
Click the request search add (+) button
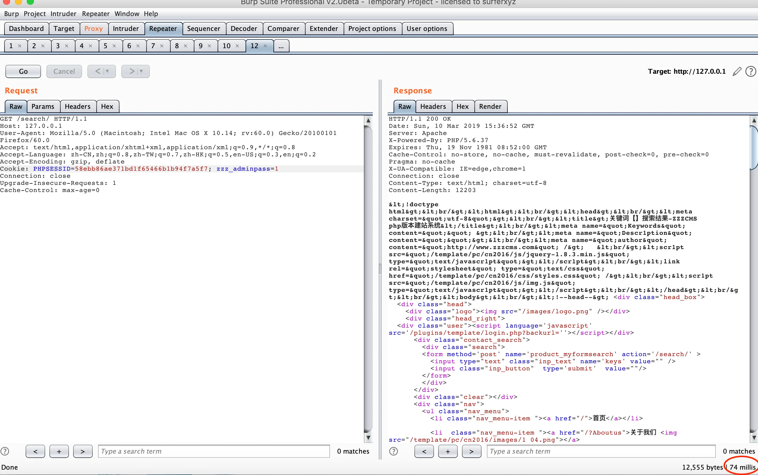(59, 451)
